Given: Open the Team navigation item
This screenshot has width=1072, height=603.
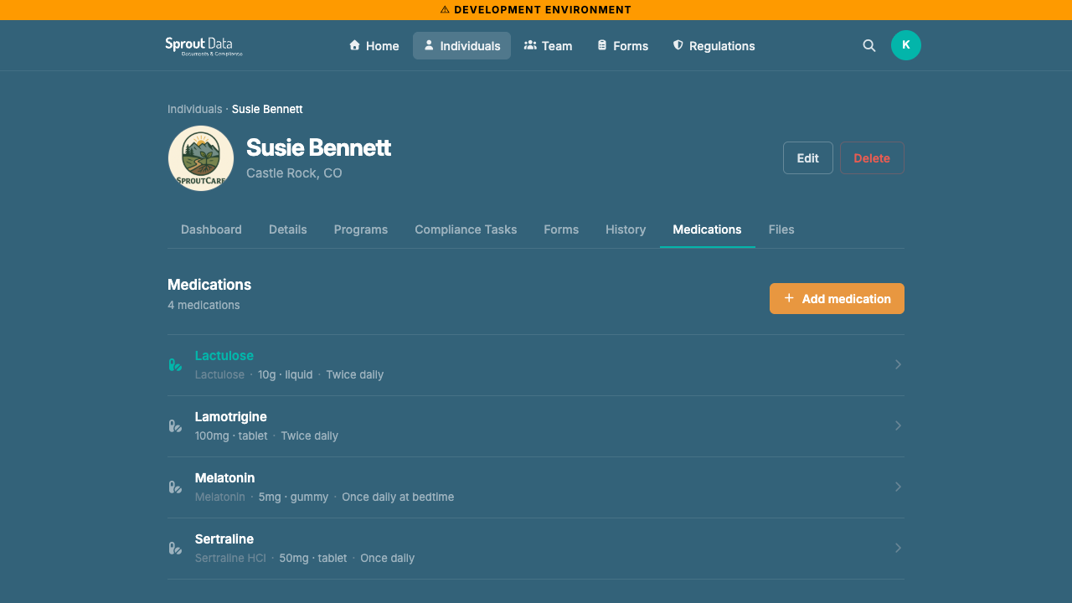Looking at the screenshot, I should click(x=548, y=46).
